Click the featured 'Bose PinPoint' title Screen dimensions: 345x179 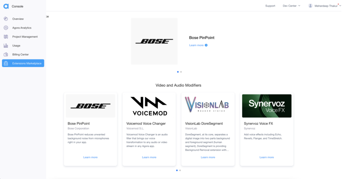pyautogui.click(x=201, y=38)
